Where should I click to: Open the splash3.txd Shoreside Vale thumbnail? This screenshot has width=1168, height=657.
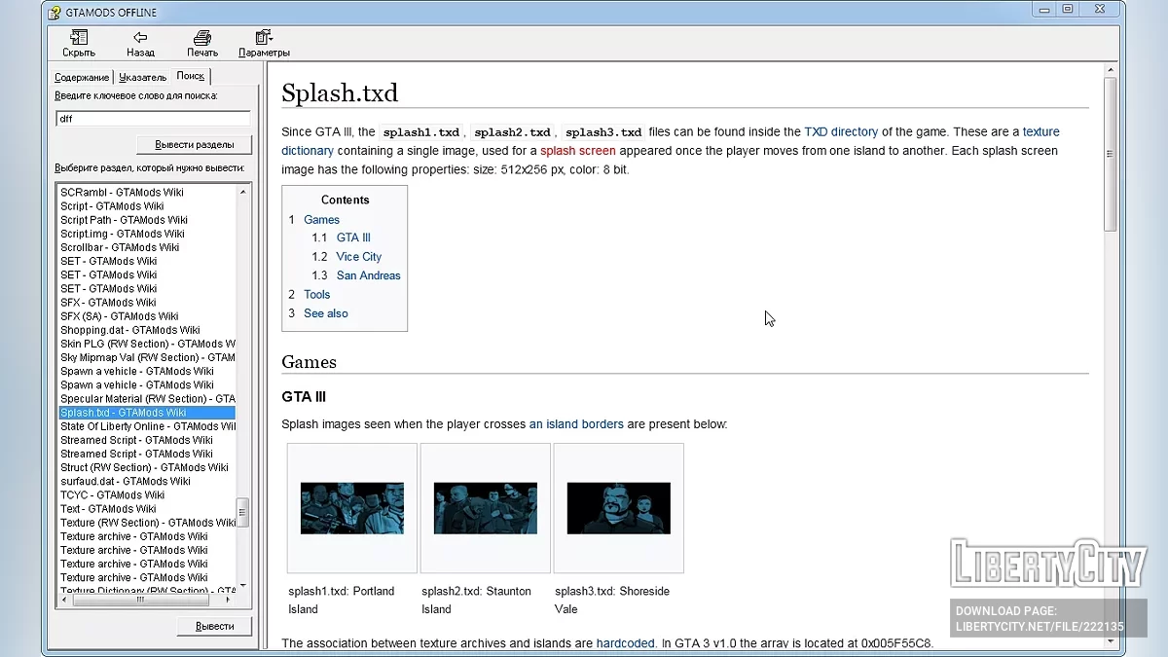[618, 508]
